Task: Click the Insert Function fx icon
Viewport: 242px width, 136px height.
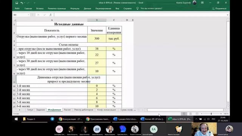Action: pyautogui.click(x=50, y=15)
